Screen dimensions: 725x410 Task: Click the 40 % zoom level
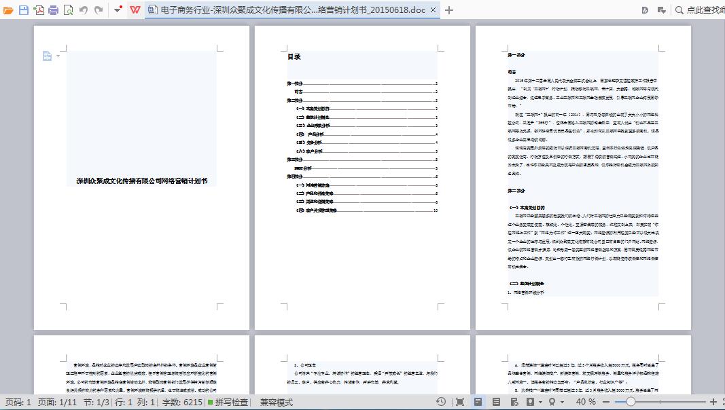(x=586, y=402)
